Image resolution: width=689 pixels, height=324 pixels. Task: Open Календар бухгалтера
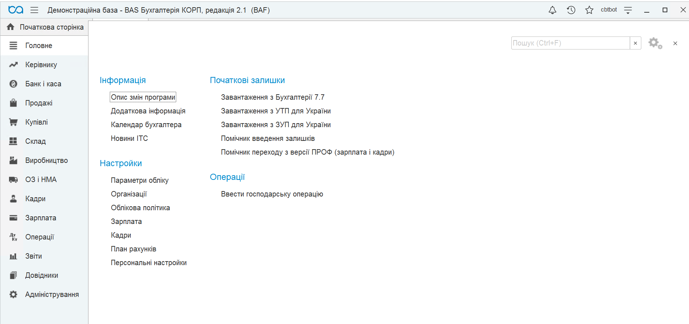coord(146,125)
